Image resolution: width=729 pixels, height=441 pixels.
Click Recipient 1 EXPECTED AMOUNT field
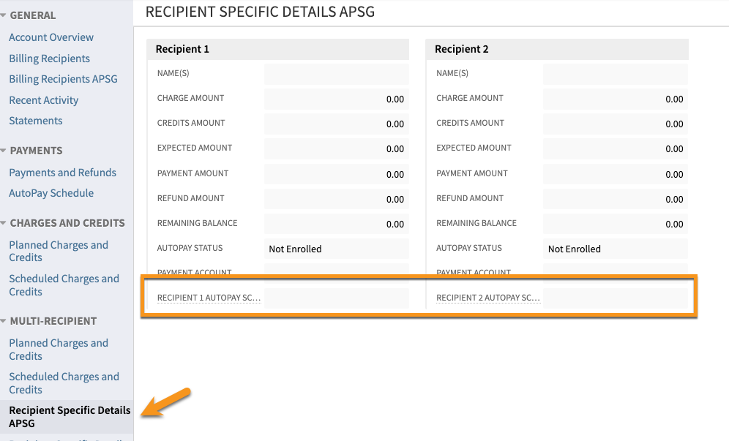(x=336, y=148)
